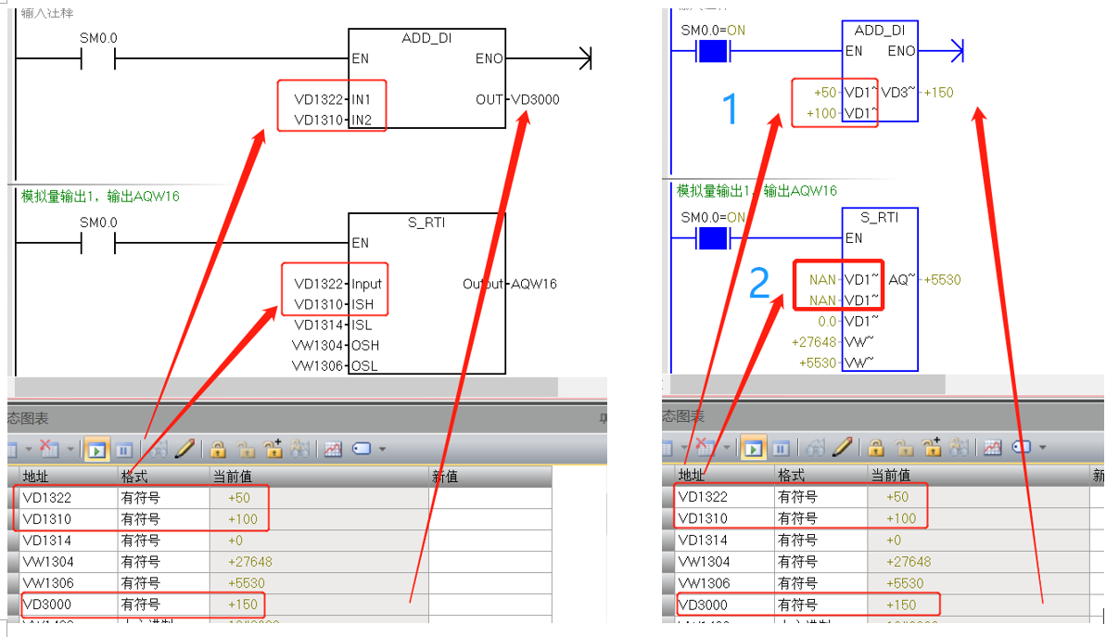Click the Unforce open-lock icon in right toolbar
Viewport: 1119px width, 637px height.
tap(903, 450)
